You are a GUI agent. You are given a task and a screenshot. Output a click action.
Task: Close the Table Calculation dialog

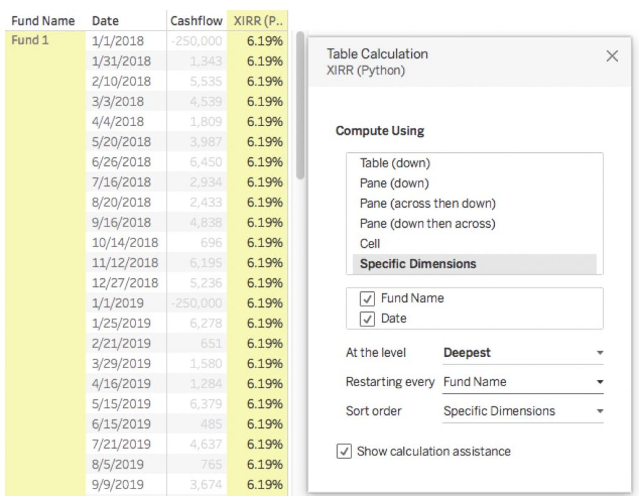pos(612,57)
